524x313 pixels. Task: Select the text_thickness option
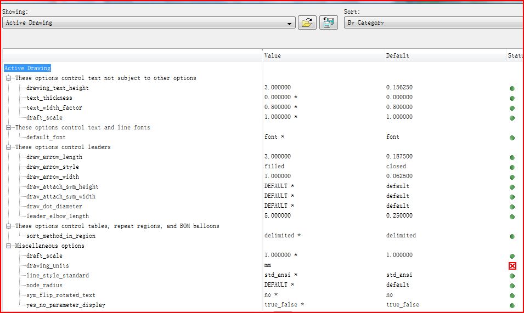49,98
